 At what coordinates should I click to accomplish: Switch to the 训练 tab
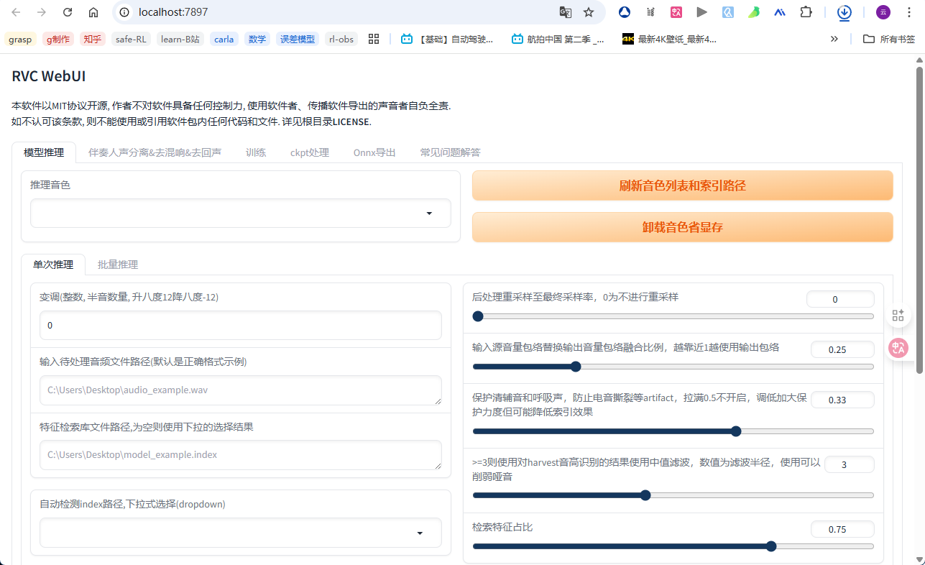[x=256, y=152]
